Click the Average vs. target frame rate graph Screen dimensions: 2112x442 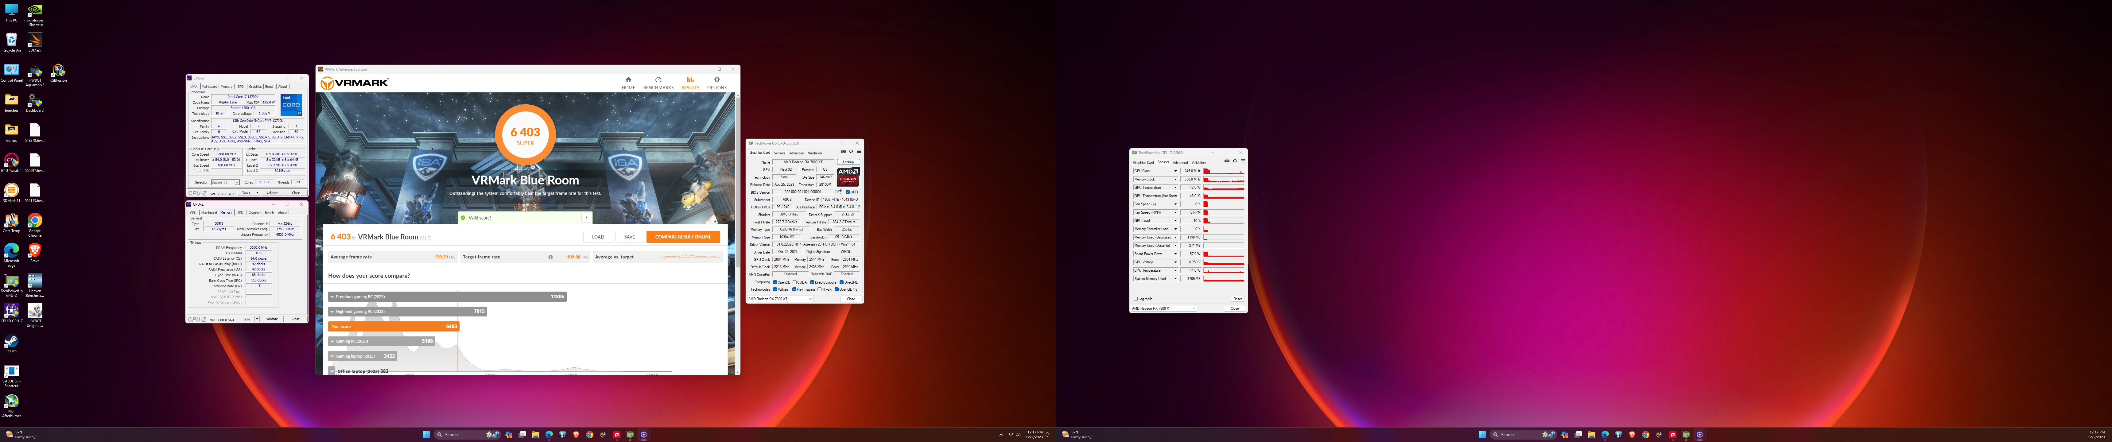click(690, 257)
